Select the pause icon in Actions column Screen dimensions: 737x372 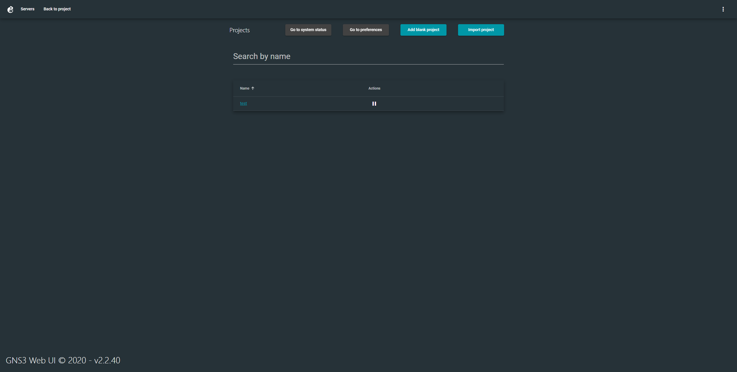pos(374,103)
